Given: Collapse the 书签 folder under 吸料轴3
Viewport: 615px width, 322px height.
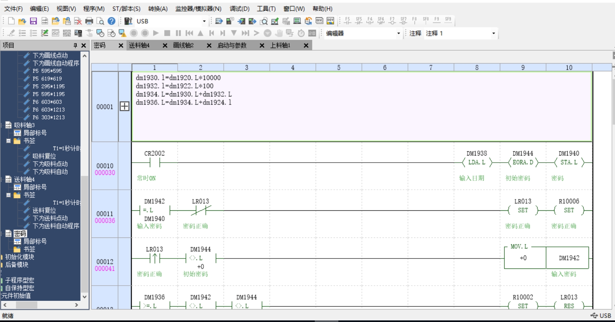Looking at the screenshot, I should tap(8, 141).
